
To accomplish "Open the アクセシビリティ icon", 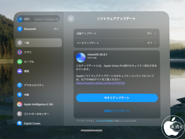I will 20,85.
